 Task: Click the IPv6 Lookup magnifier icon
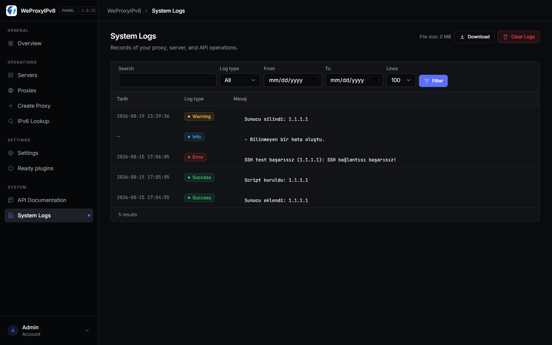pos(11,121)
